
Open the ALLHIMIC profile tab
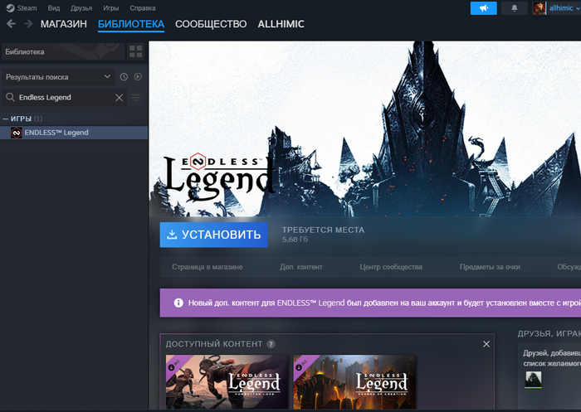(x=281, y=24)
